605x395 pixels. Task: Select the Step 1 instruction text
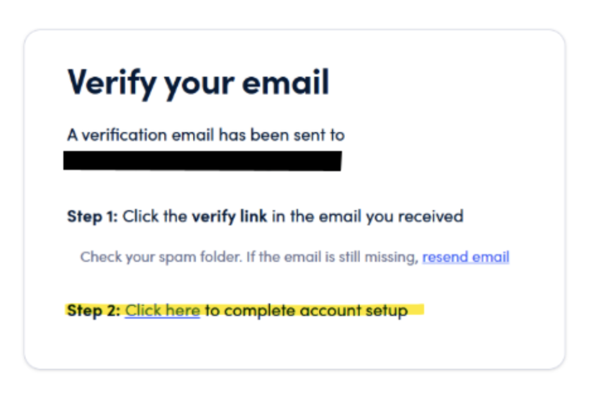[x=265, y=216]
